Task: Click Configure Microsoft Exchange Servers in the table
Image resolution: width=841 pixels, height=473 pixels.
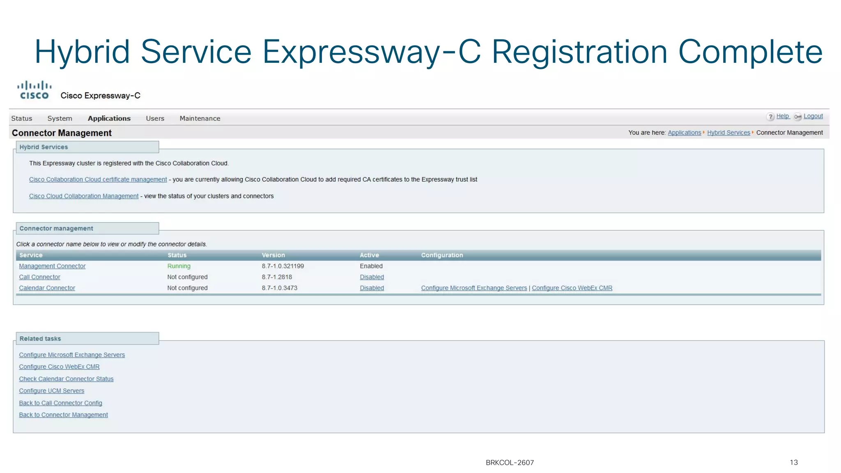Action: pyautogui.click(x=474, y=288)
